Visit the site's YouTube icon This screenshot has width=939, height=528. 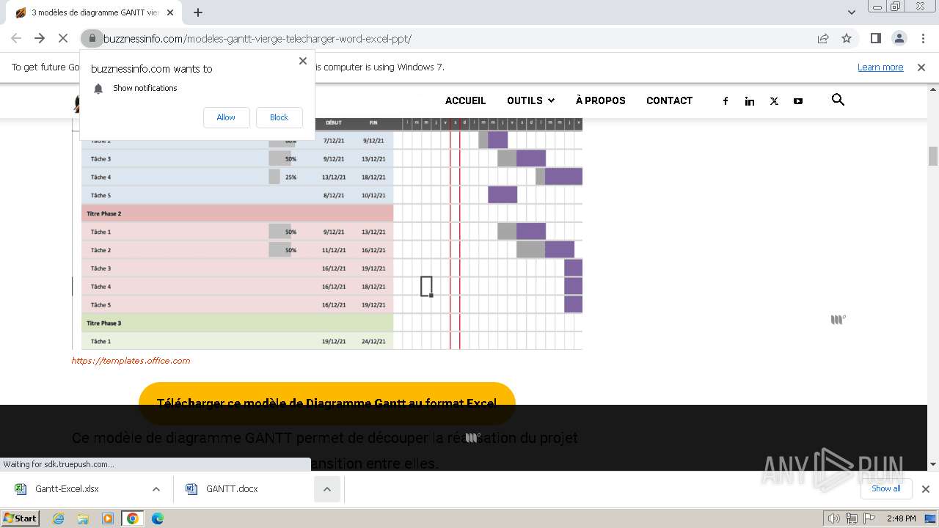click(798, 101)
